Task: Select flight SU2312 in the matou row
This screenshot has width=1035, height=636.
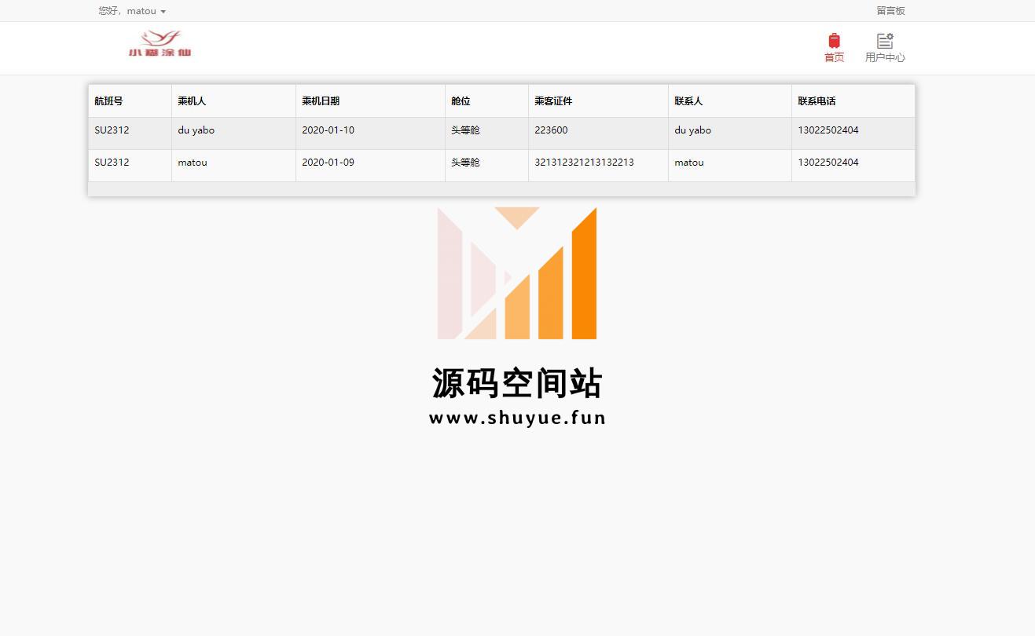Action: [112, 163]
